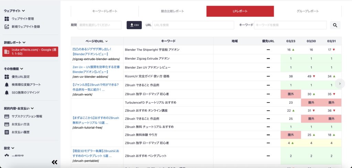This screenshot has height=168, width=352.
Task: Click the 期間 date range input field
Action: [x=100, y=25]
